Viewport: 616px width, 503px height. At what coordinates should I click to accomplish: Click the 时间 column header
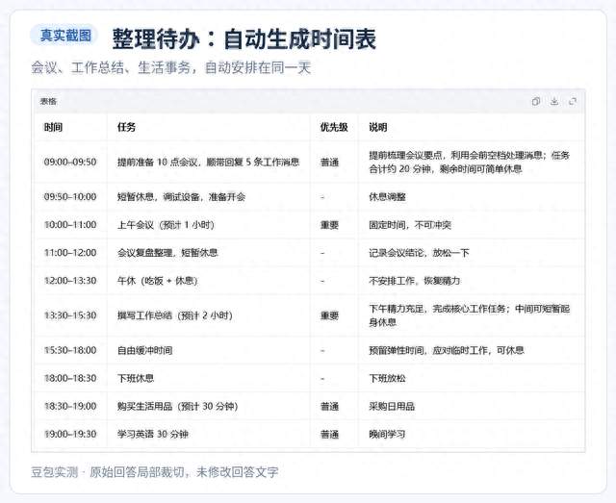pos(53,127)
